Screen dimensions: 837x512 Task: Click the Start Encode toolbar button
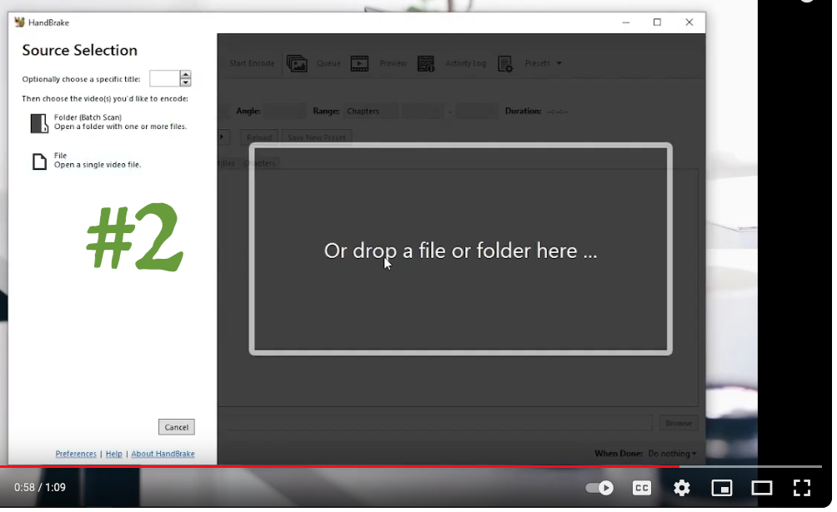click(252, 63)
